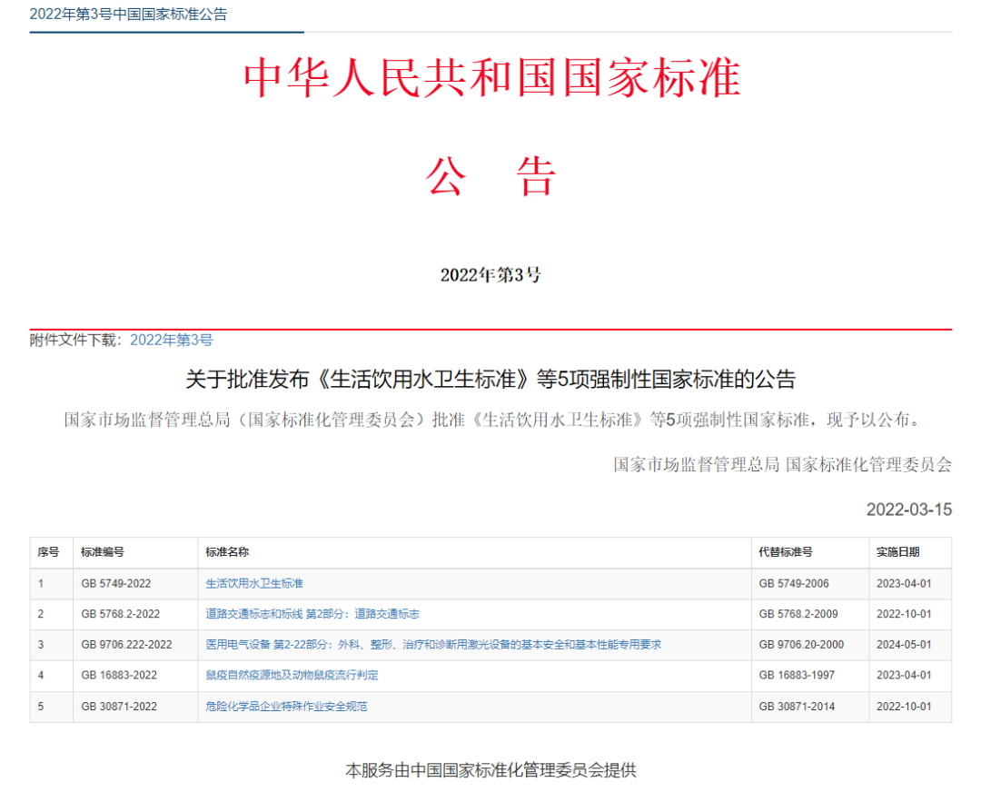Open the 鼠疫自然疫源地及动物鼠疫流行判定 link

pos(292,676)
